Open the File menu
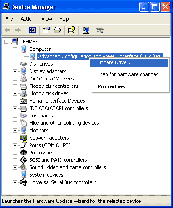The height and width of the screenshot is (208, 173). click(x=9, y=19)
